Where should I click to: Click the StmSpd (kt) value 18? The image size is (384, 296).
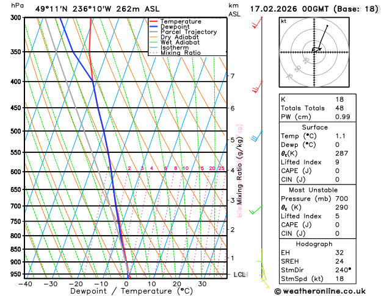pos(339,279)
